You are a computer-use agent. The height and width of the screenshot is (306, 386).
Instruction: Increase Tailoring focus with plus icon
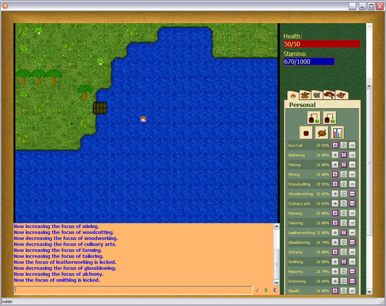click(335, 223)
